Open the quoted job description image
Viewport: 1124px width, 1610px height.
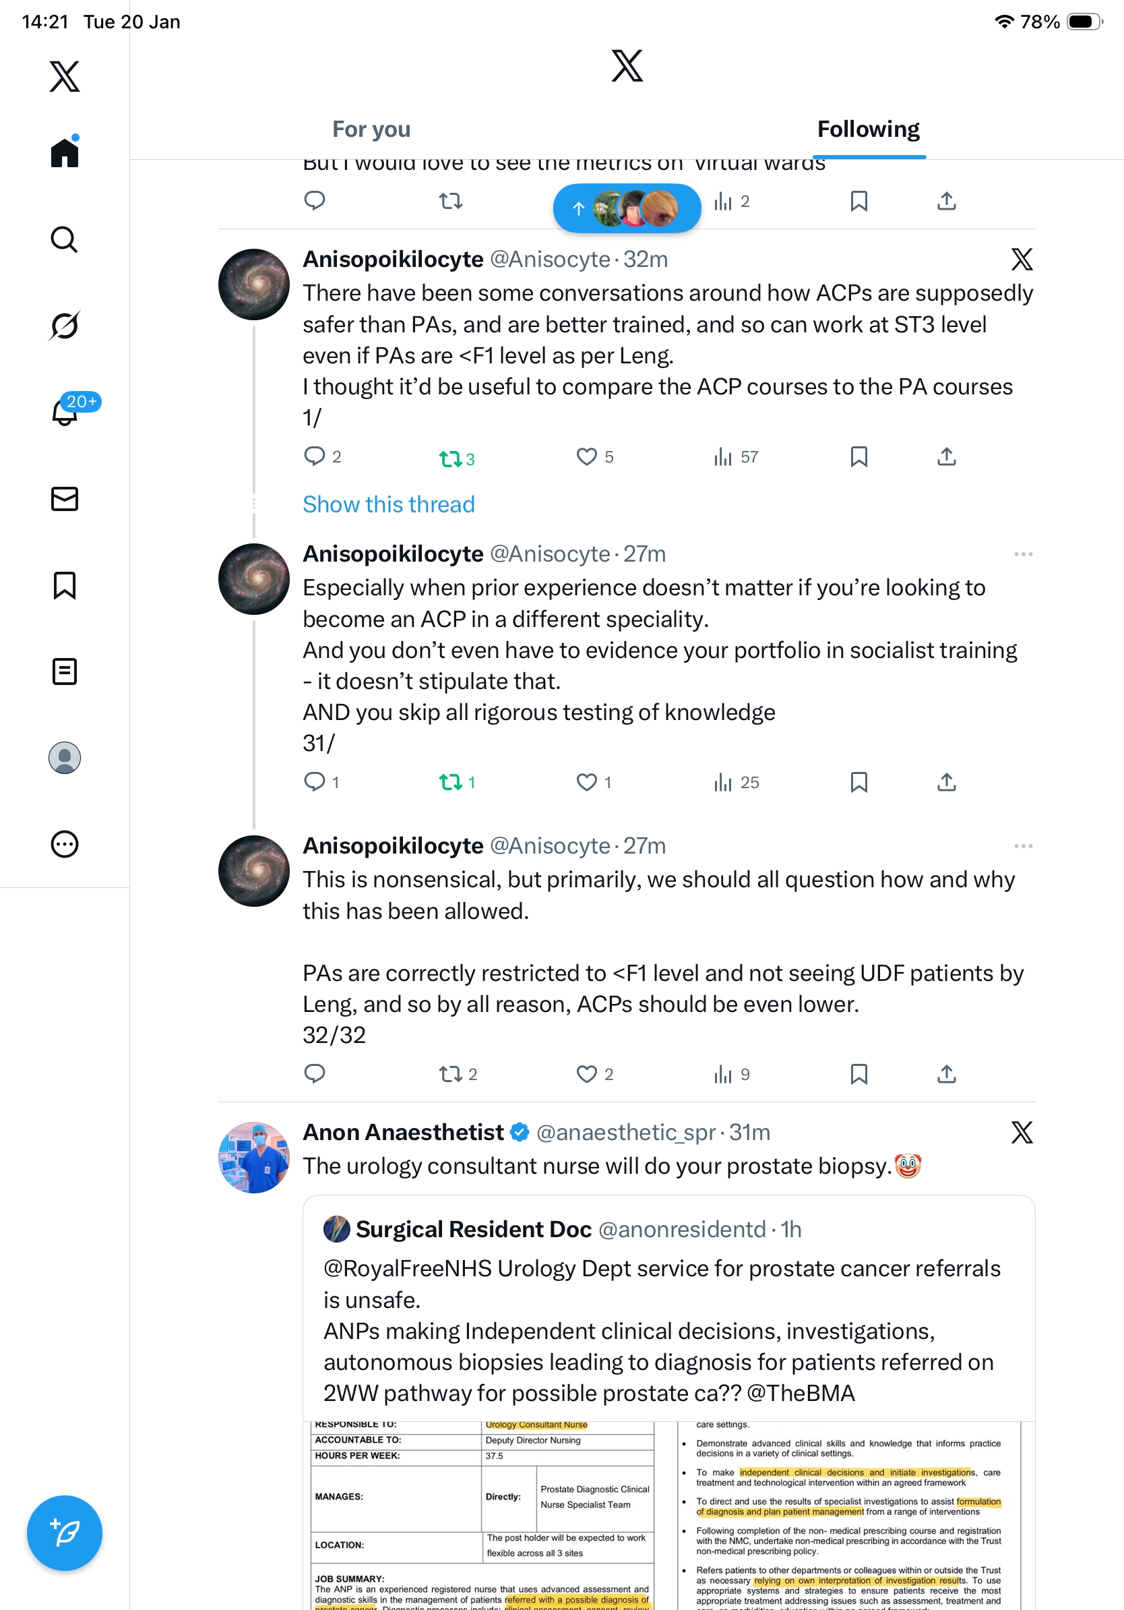668,1515
